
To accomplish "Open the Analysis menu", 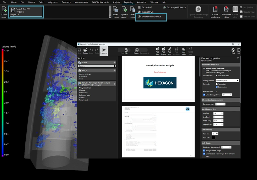I will 116,2.
